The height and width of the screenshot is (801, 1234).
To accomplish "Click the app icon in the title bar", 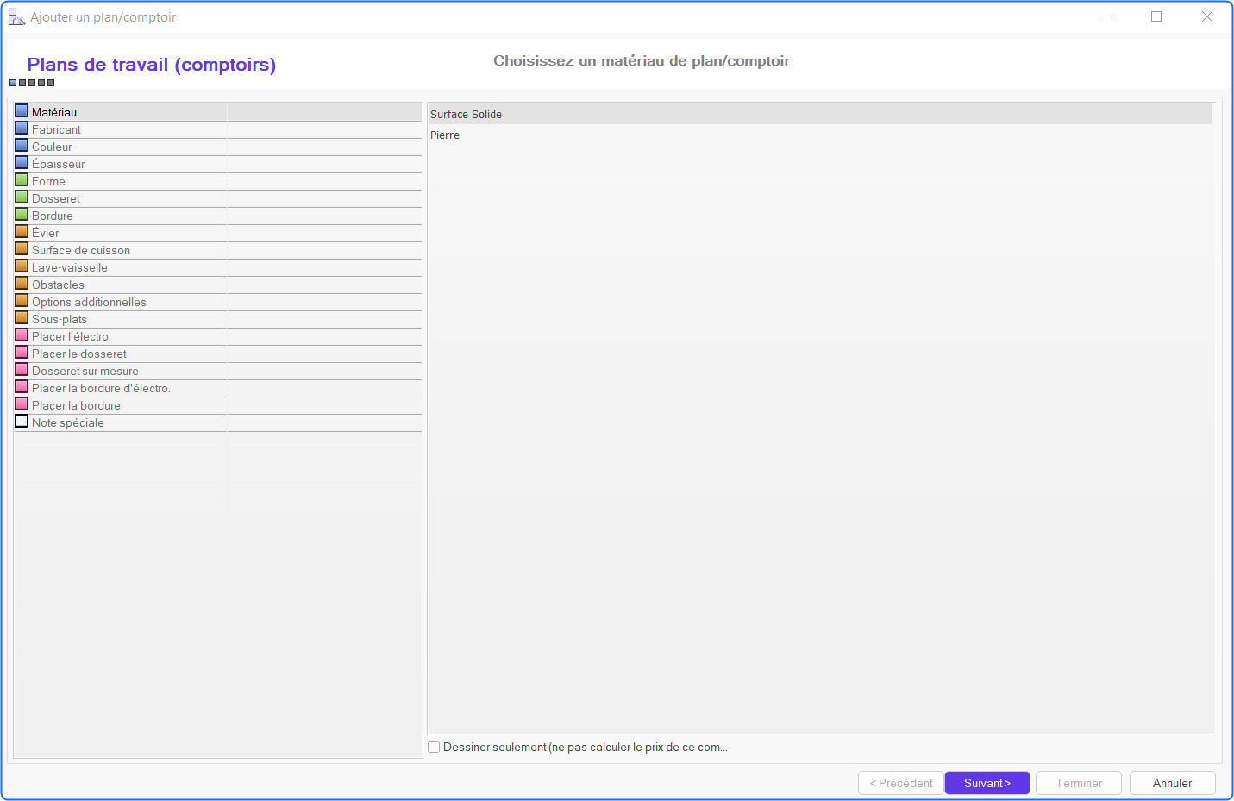I will (16, 16).
